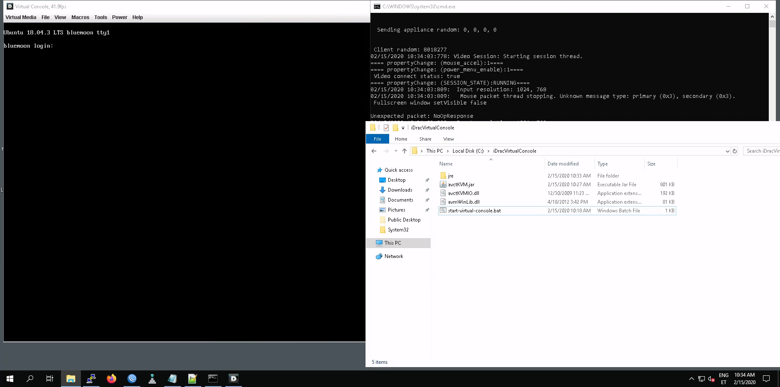Open the Windows Start menu
The height and width of the screenshot is (387, 780).
(x=10, y=378)
